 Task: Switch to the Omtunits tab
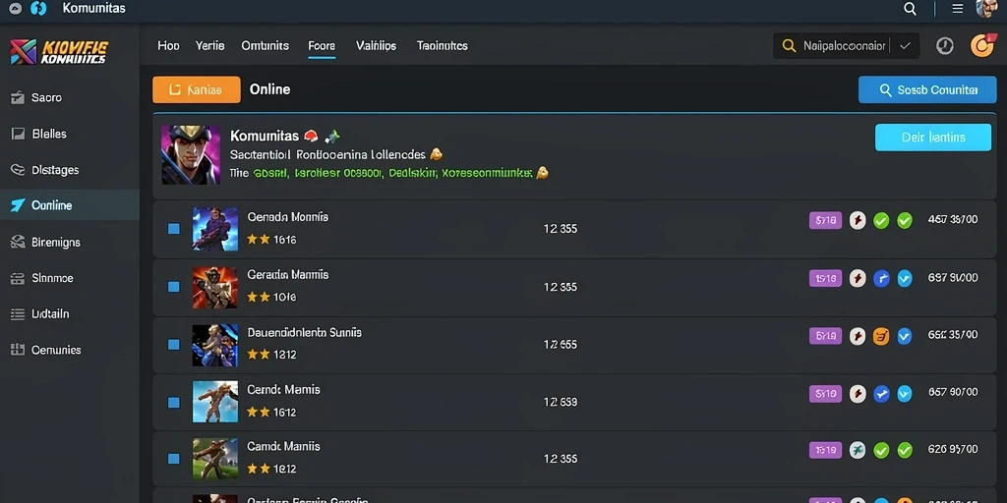click(266, 45)
